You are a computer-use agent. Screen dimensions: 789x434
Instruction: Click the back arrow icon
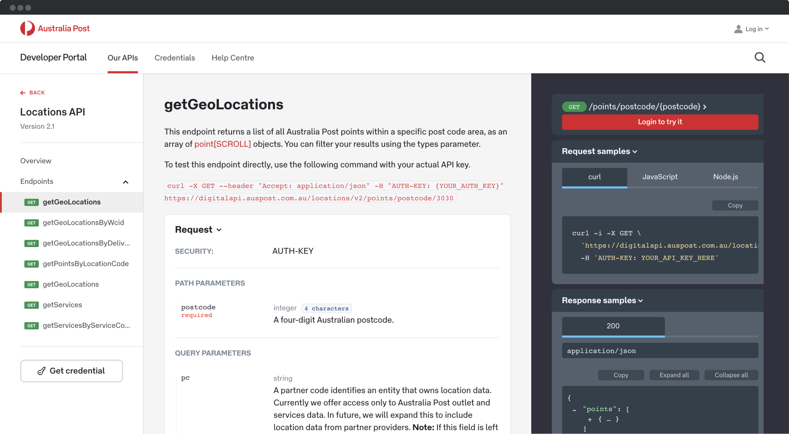[x=23, y=93]
